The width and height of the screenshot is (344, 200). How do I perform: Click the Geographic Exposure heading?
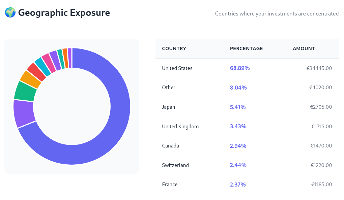64,13
